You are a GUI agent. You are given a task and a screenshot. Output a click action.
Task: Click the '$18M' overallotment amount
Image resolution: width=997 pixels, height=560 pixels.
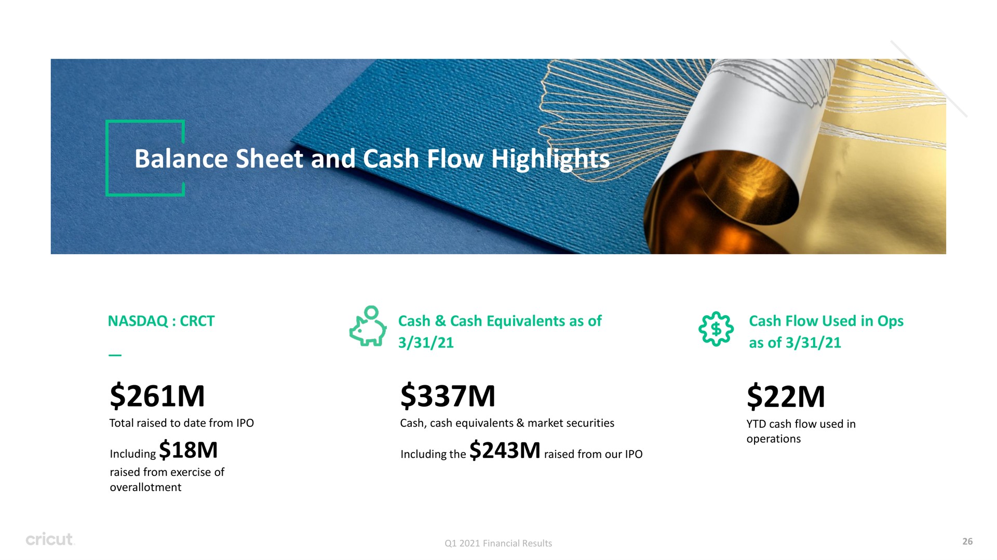(x=188, y=450)
